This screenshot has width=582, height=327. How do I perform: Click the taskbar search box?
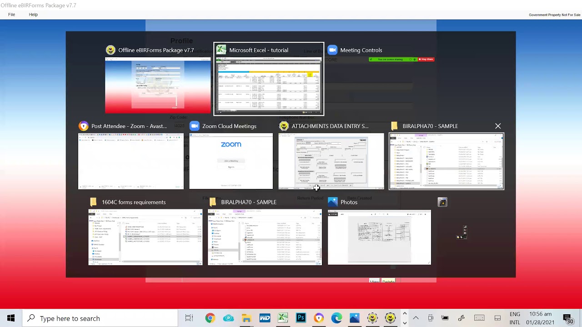click(x=100, y=318)
